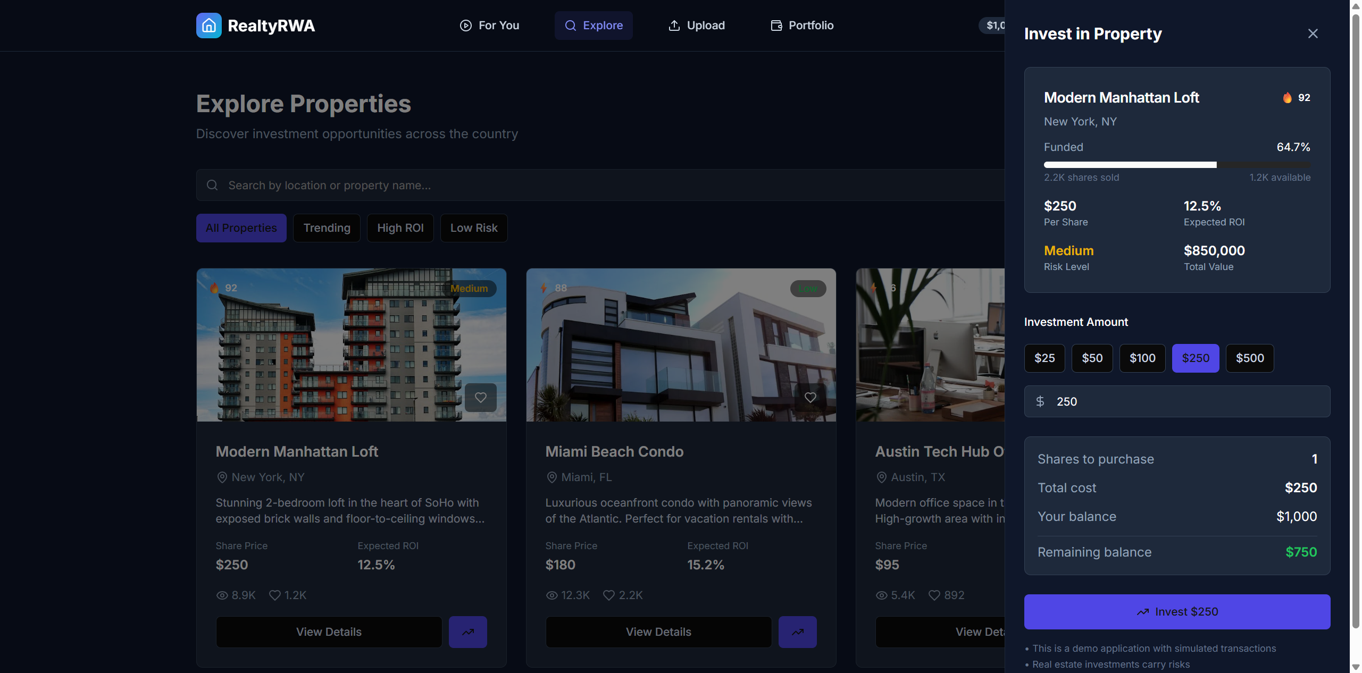1362x673 pixels.
Task: Select the $25 investment amount
Action: (1044, 358)
